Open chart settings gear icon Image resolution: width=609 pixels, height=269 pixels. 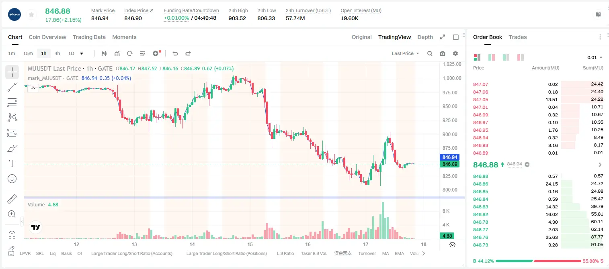click(x=455, y=53)
